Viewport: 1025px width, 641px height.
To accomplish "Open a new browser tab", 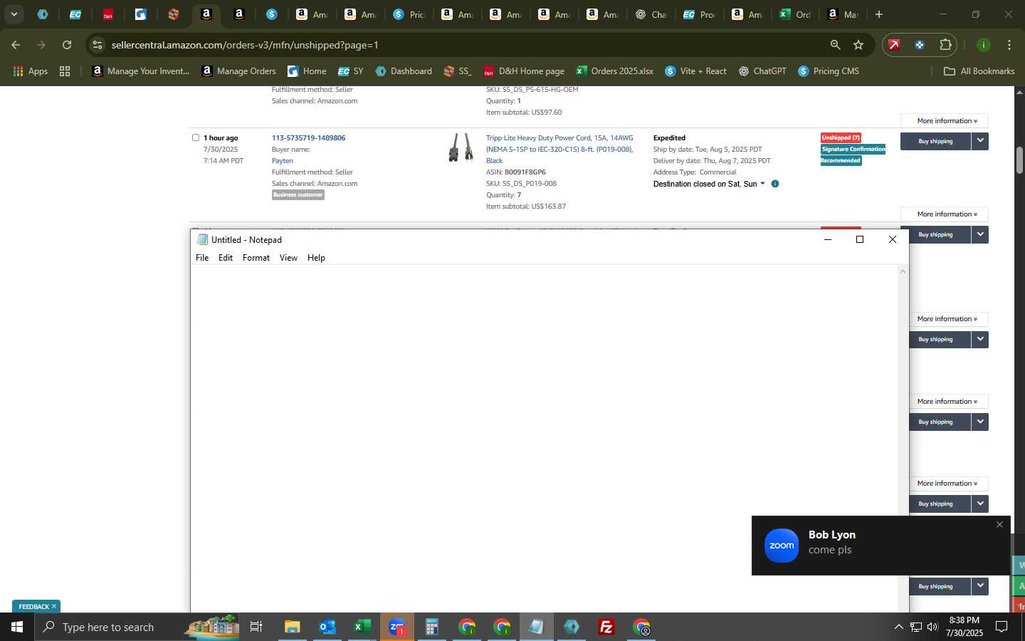I will [x=879, y=14].
